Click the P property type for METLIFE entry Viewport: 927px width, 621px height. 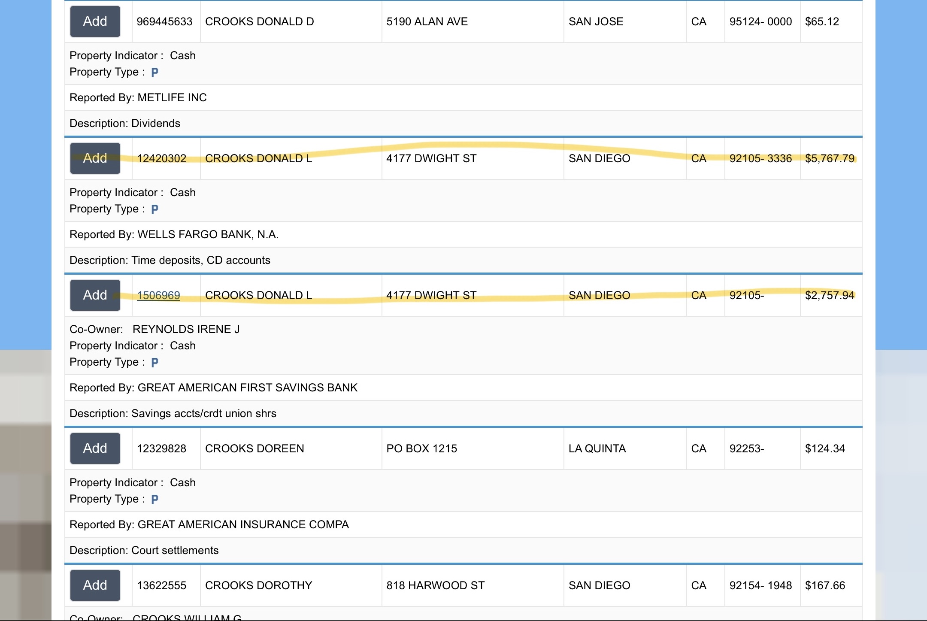click(x=155, y=73)
